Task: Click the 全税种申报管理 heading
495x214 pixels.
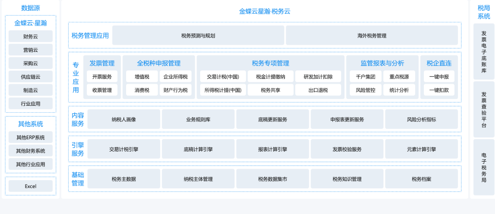Action: 159,63
